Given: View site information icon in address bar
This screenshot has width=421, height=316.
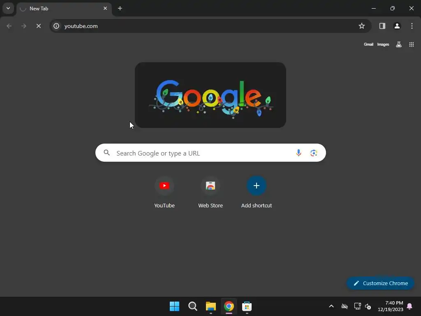Looking at the screenshot, I should [x=56, y=26].
